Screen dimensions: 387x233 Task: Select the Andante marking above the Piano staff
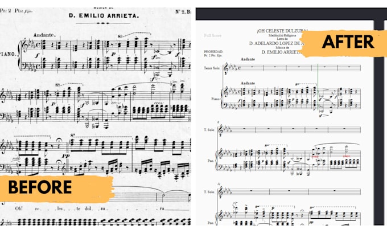tap(248, 83)
